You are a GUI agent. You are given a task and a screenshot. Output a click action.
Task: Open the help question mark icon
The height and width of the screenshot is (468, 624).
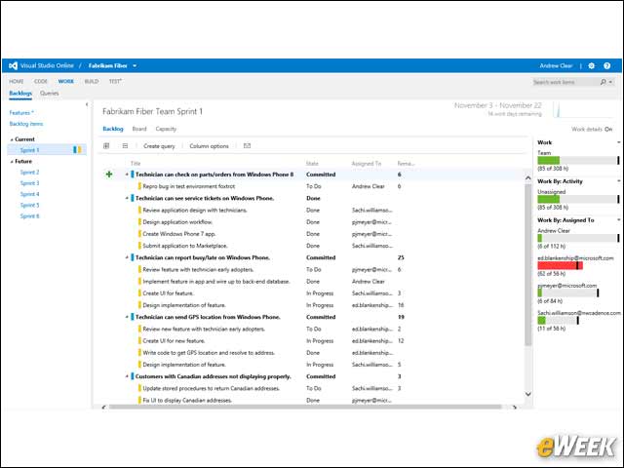(606, 65)
